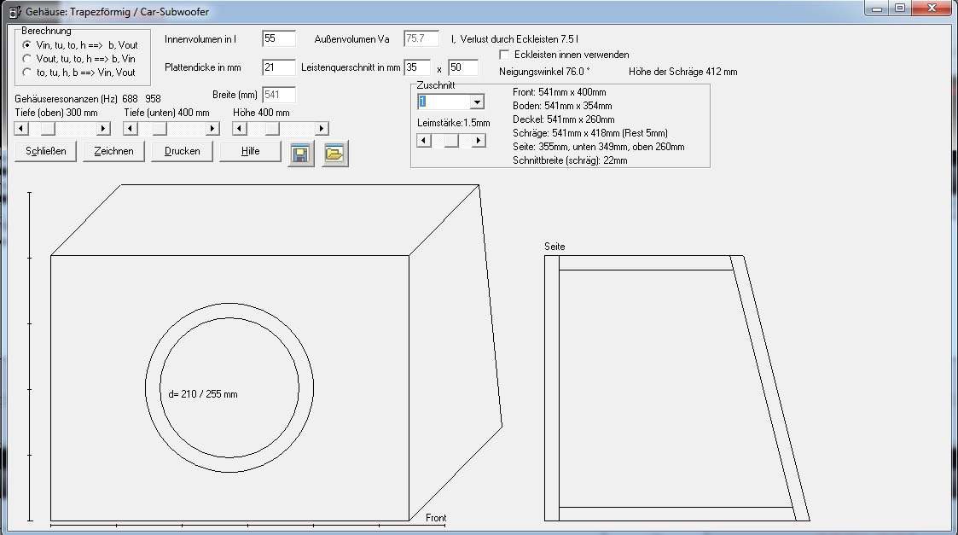This screenshot has height=535, width=958.
Task: Close the window with the X button
Action: [932, 9]
